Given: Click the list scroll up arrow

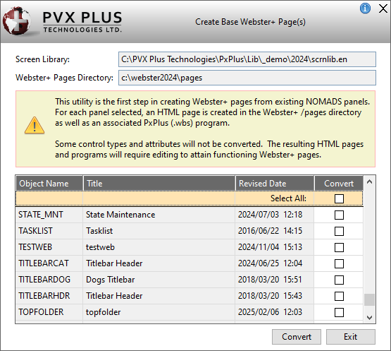Looking at the screenshot, I should tap(370, 182).
